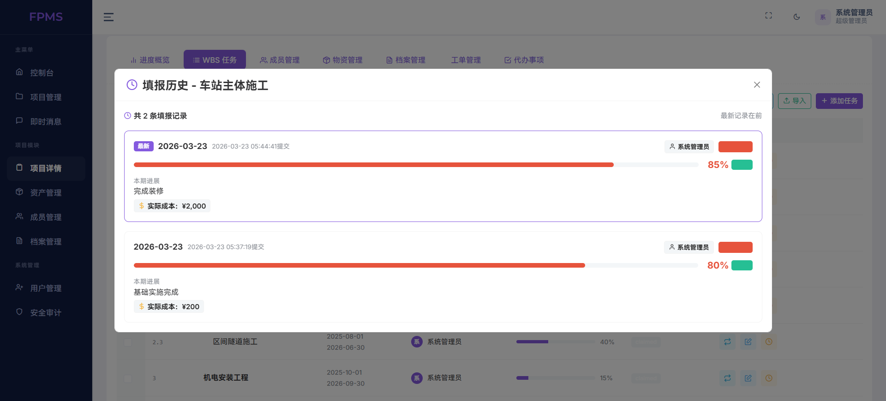886x401 pixels.
Task: Click the 导入 import button
Action: point(794,101)
